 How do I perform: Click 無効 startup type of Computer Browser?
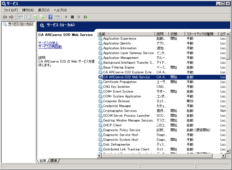point(190,101)
